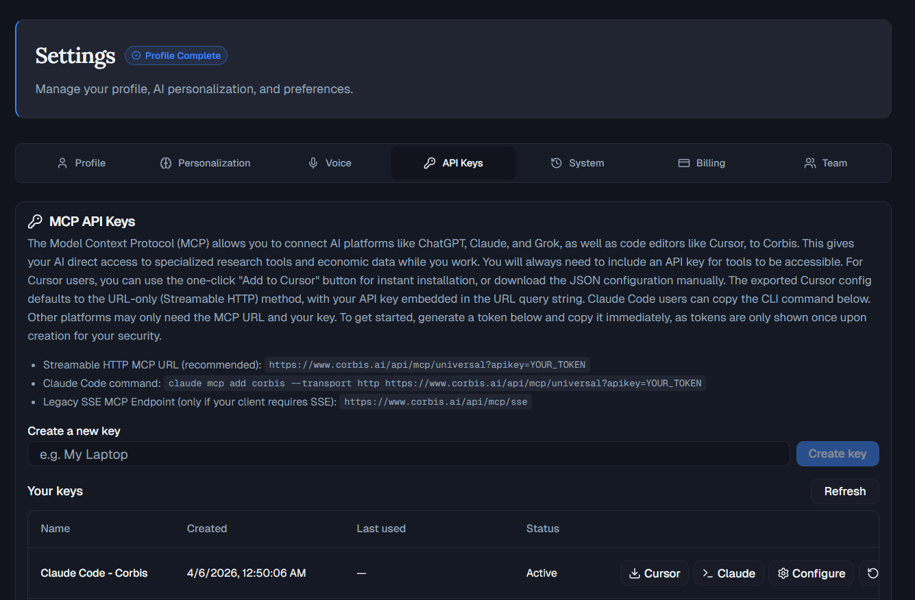
Task: Click the microphone icon on Voice tab
Action: pos(313,163)
